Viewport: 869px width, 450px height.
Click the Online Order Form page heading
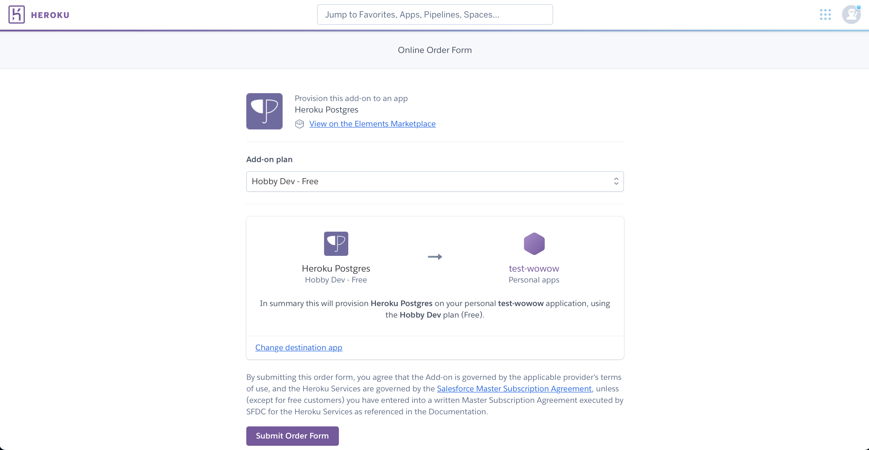pyautogui.click(x=434, y=50)
